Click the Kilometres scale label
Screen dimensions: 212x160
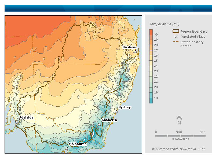181,139
